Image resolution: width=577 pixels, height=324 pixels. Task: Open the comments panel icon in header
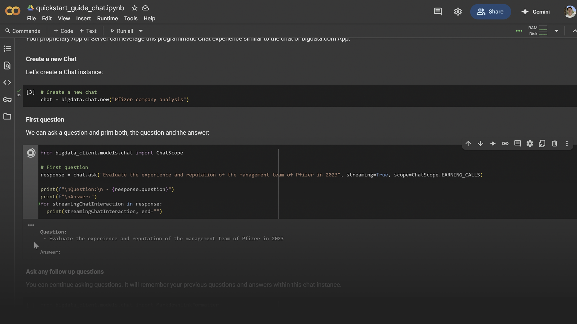(438, 12)
